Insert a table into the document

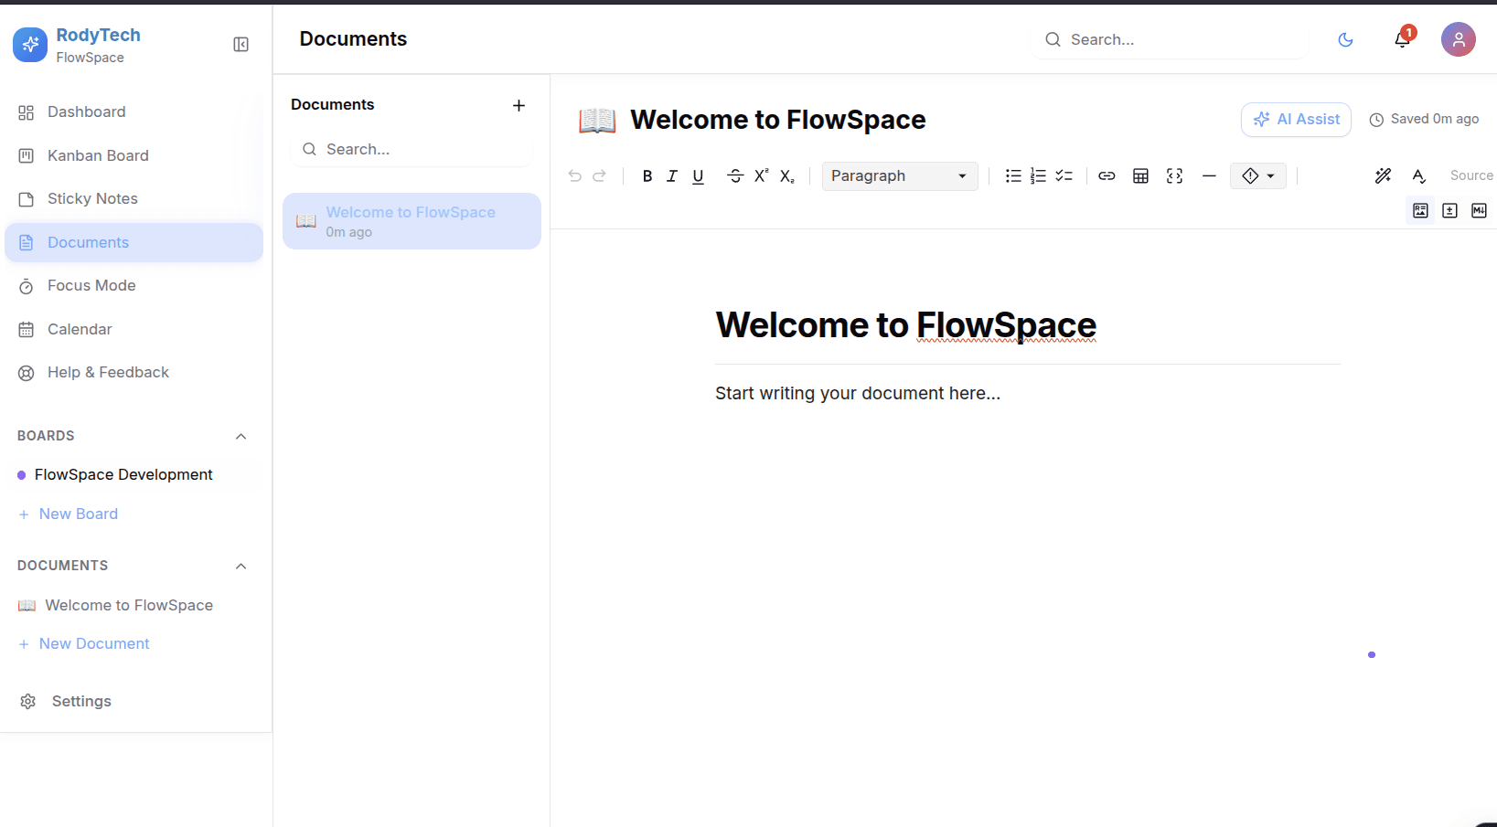click(1140, 175)
